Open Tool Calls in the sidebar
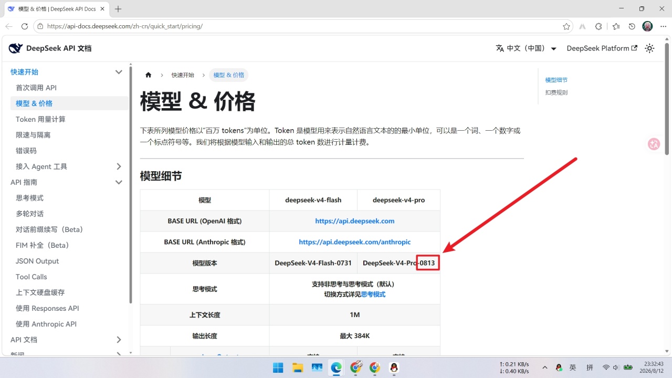672x378 pixels. coord(31,277)
